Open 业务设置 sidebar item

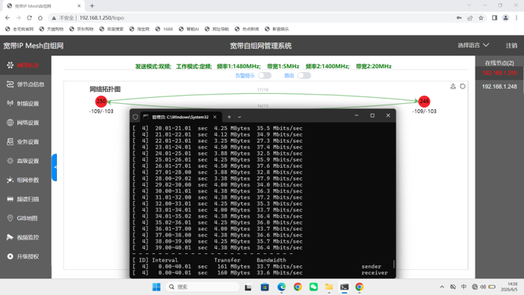pos(25,142)
